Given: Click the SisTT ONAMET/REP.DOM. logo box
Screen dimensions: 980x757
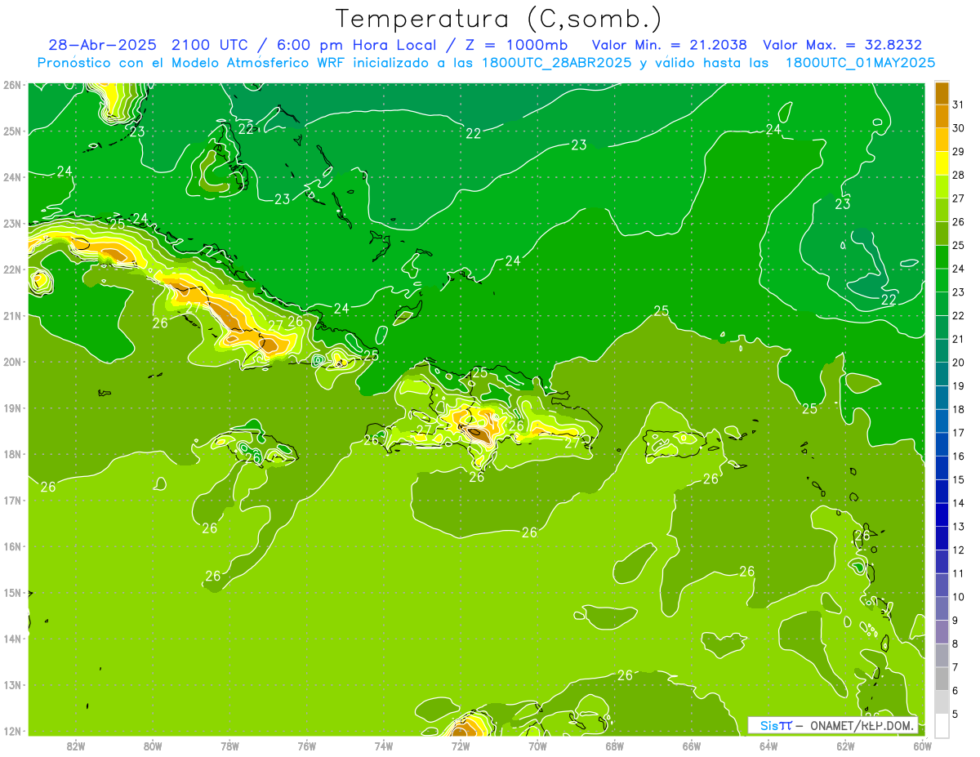Looking at the screenshot, I should coord(833,725).
